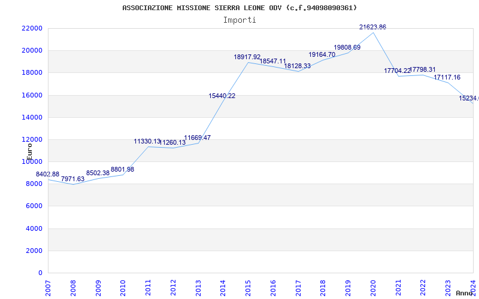The height and width of the screenshot is (299, 479).
Task: Click the 2021 year label on x-axis
Action: coord(398,288)
